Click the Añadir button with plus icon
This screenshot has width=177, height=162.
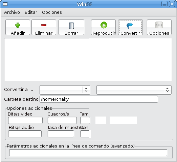[18, 27]
